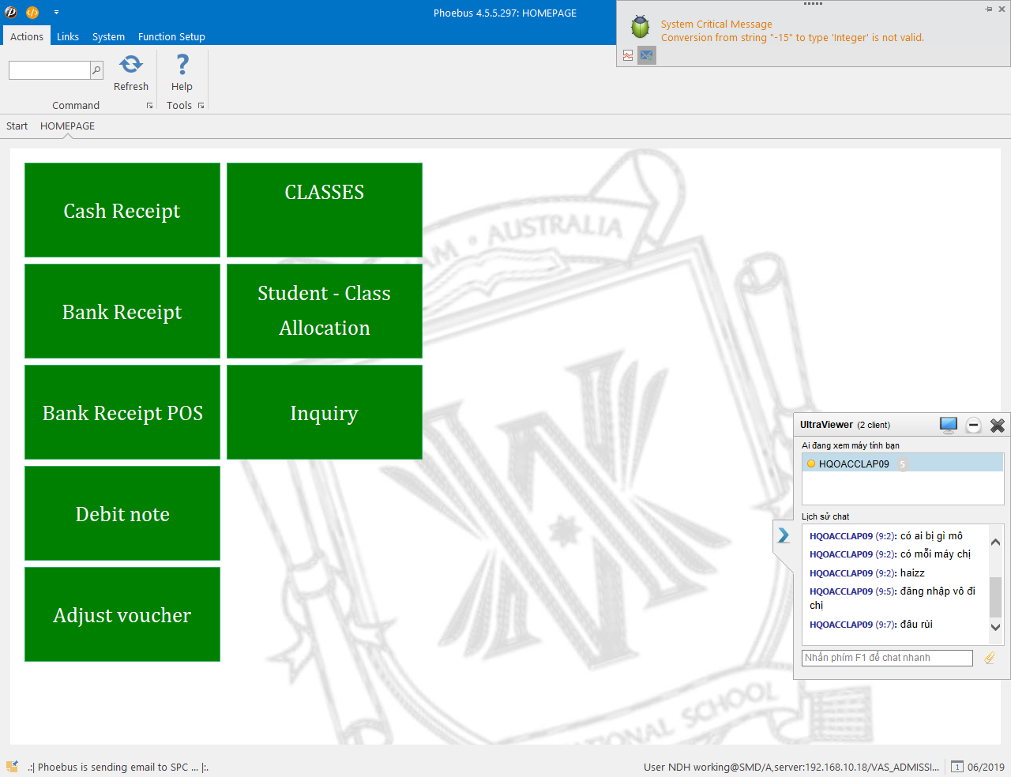
Task: Click the Refresh icon in the ribbon
Action: click(x=131, y=65)
